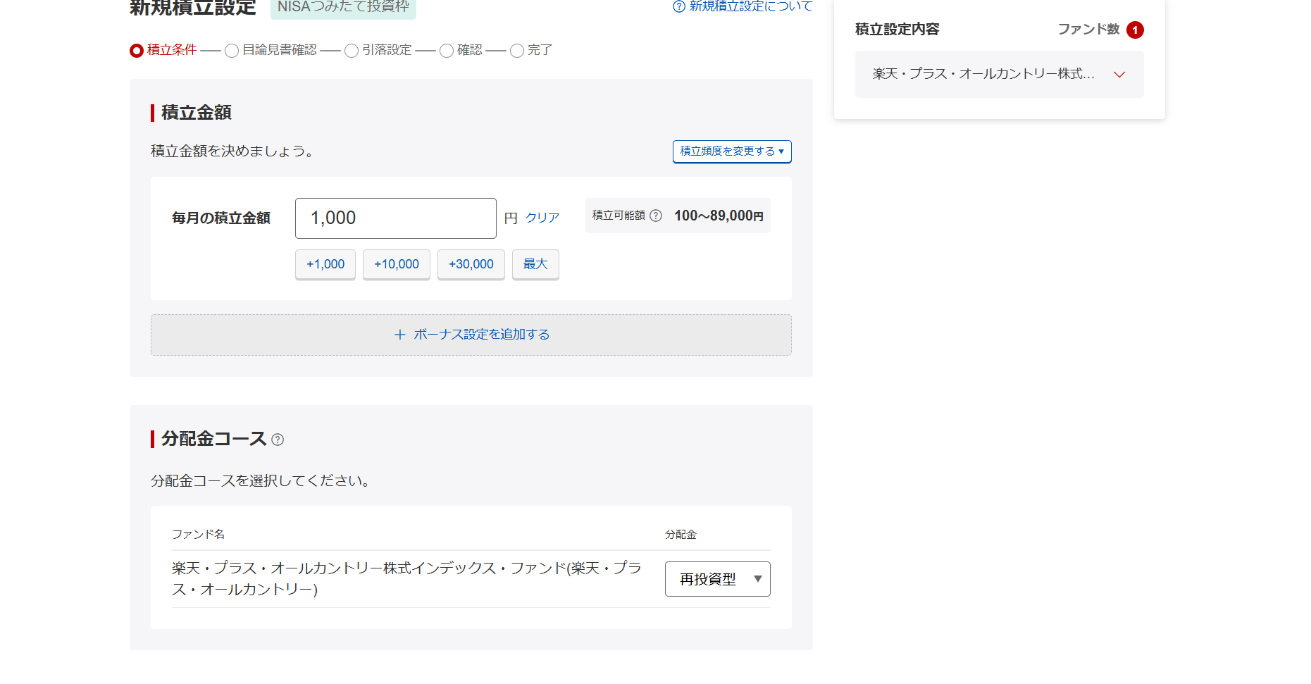The image size is (1311, 684).
Task: Select the 目論見書確認 step indicator
Action: click(271, 50)
